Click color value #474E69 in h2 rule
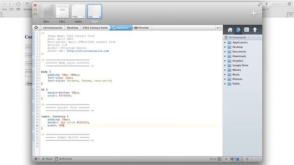 click(64, 96)
